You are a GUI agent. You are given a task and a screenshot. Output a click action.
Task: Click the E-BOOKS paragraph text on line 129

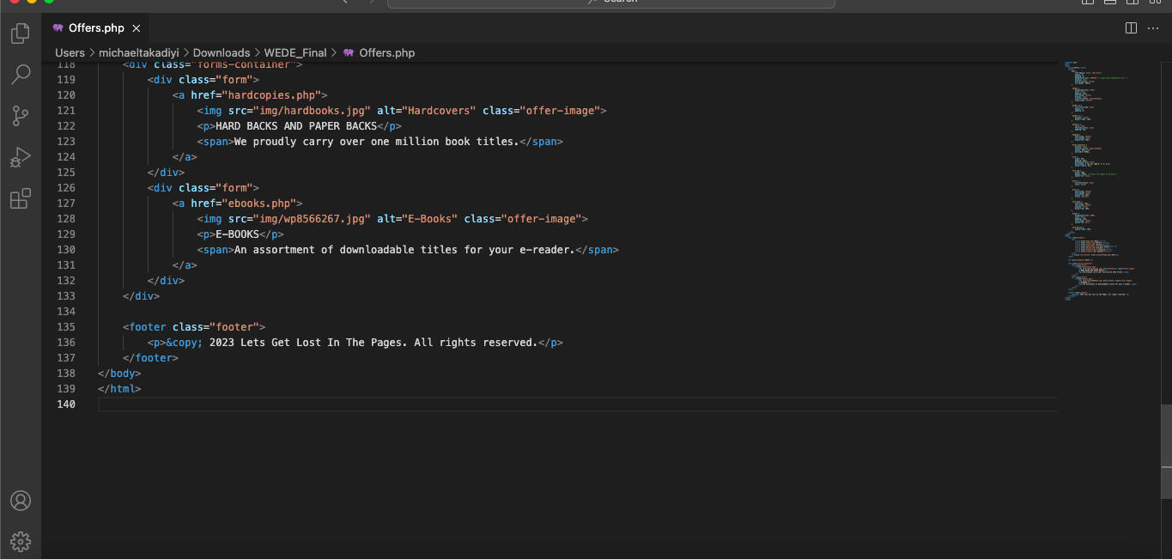(237, 234)
